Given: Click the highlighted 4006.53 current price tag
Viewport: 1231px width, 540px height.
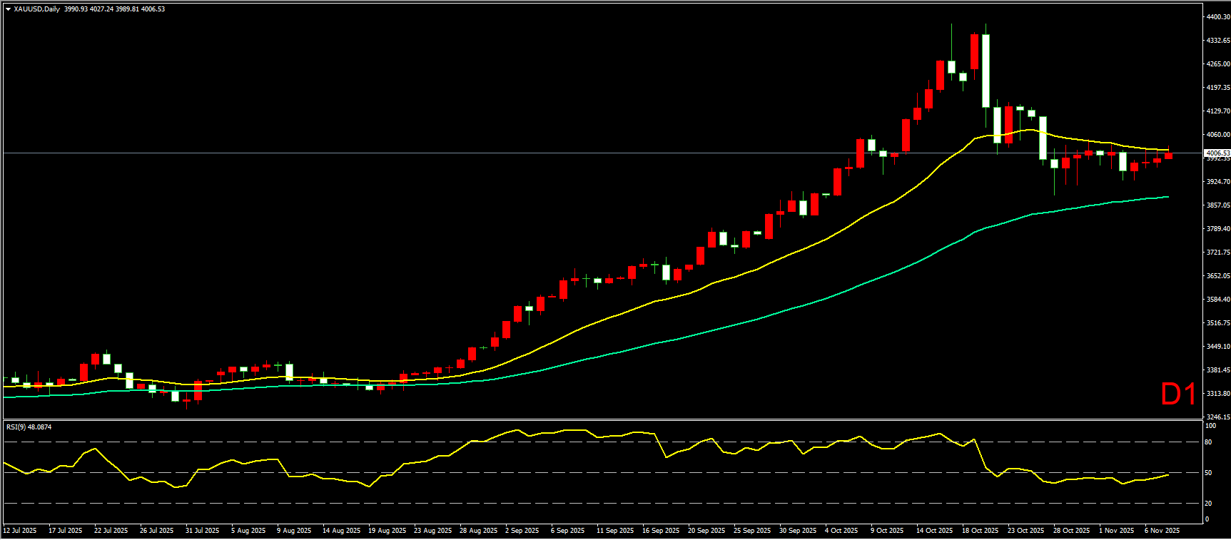Looking at the screenshot, I should click(x=1217, y=153).
